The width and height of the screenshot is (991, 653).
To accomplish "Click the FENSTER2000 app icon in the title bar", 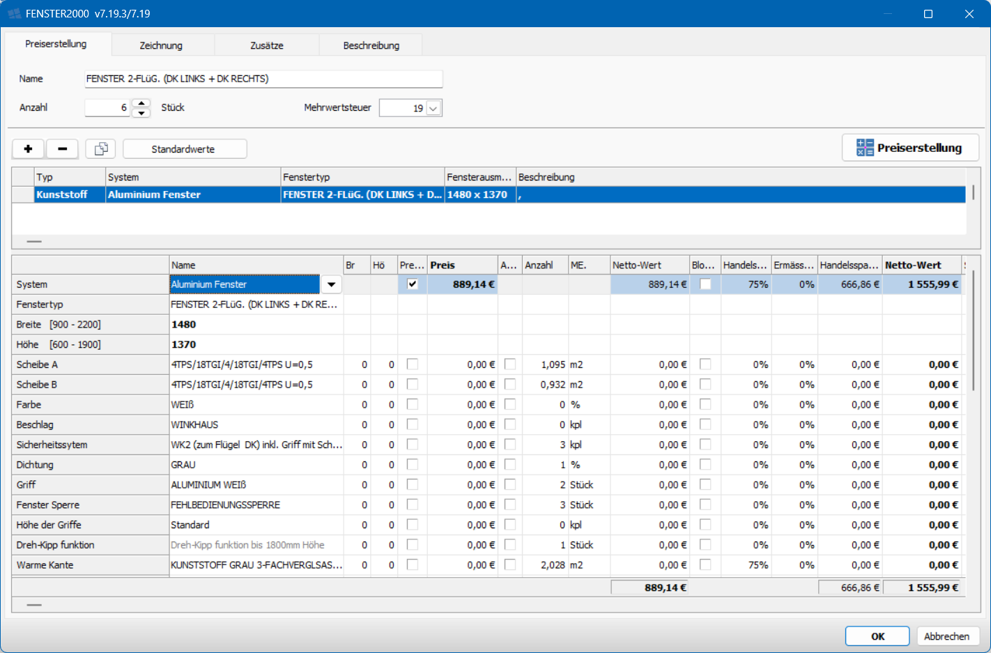I will pyautogui.click(x=14, y=14).
